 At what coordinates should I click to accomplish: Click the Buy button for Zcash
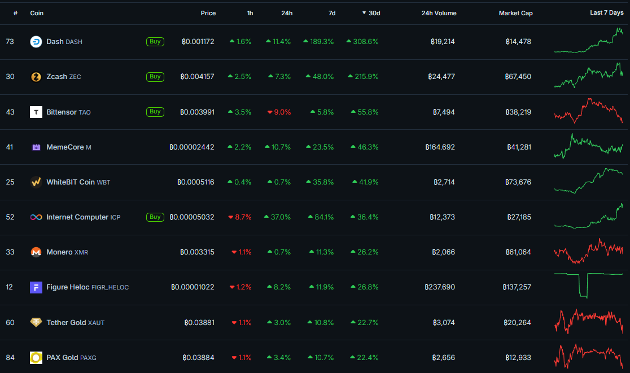click(x=155, y=77)
